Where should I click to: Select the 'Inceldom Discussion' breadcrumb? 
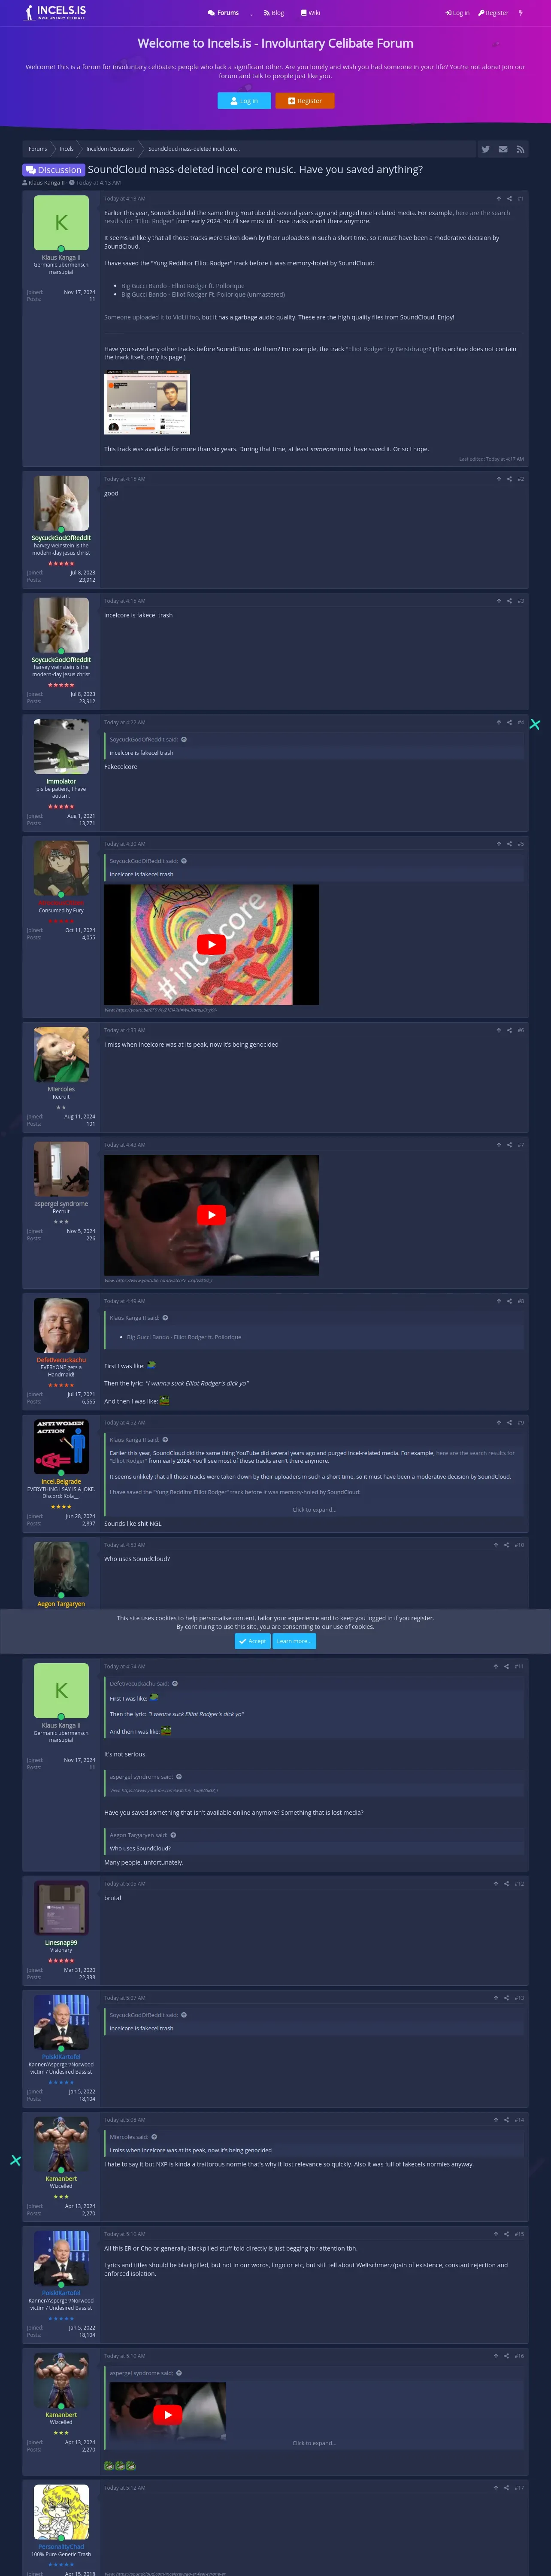coord(111,149)
